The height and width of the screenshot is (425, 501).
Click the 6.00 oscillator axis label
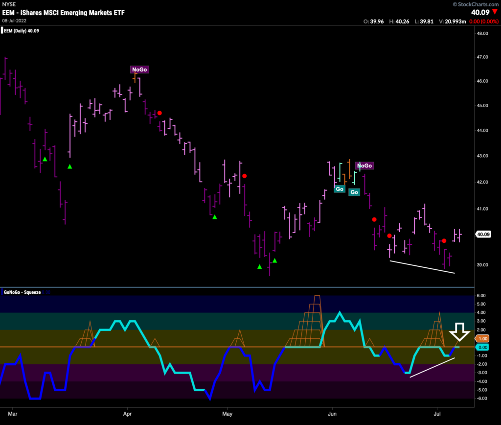click(x=481, y=295)
